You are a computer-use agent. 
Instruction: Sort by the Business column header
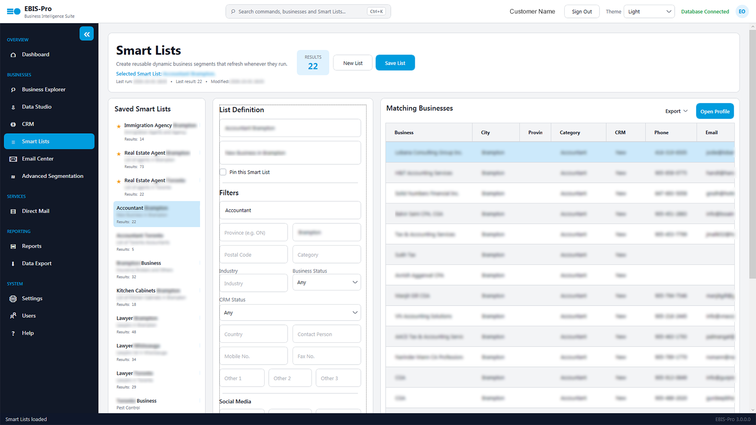pyautogui.click(x=429, y=133)
